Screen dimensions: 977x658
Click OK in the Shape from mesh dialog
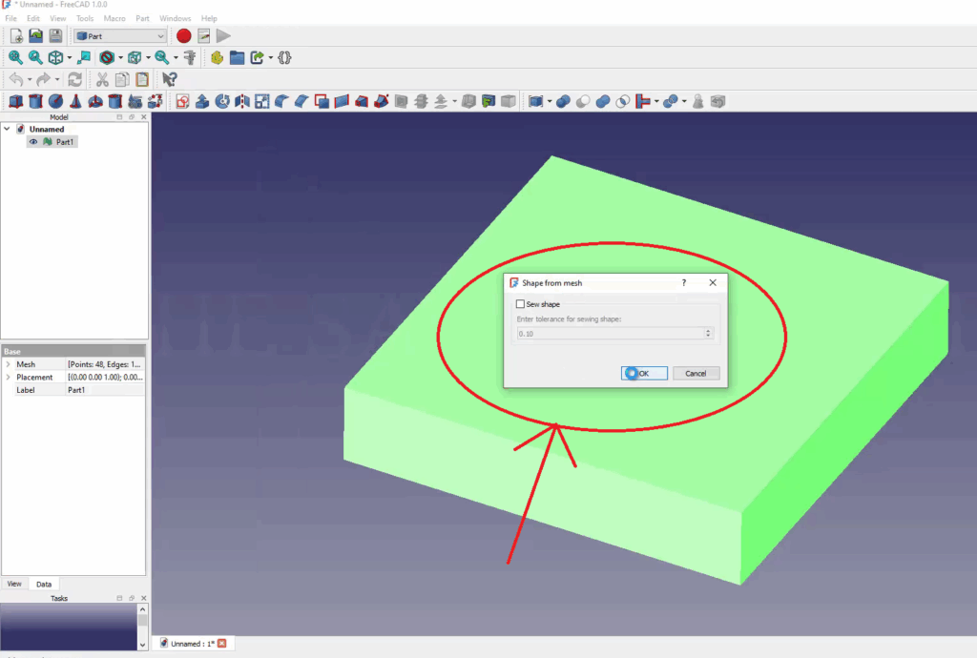[643, 373]
